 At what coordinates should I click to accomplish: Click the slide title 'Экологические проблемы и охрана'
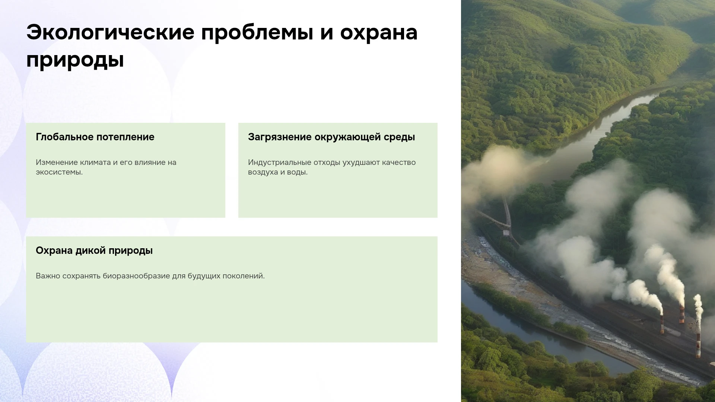tap(222, 32)
